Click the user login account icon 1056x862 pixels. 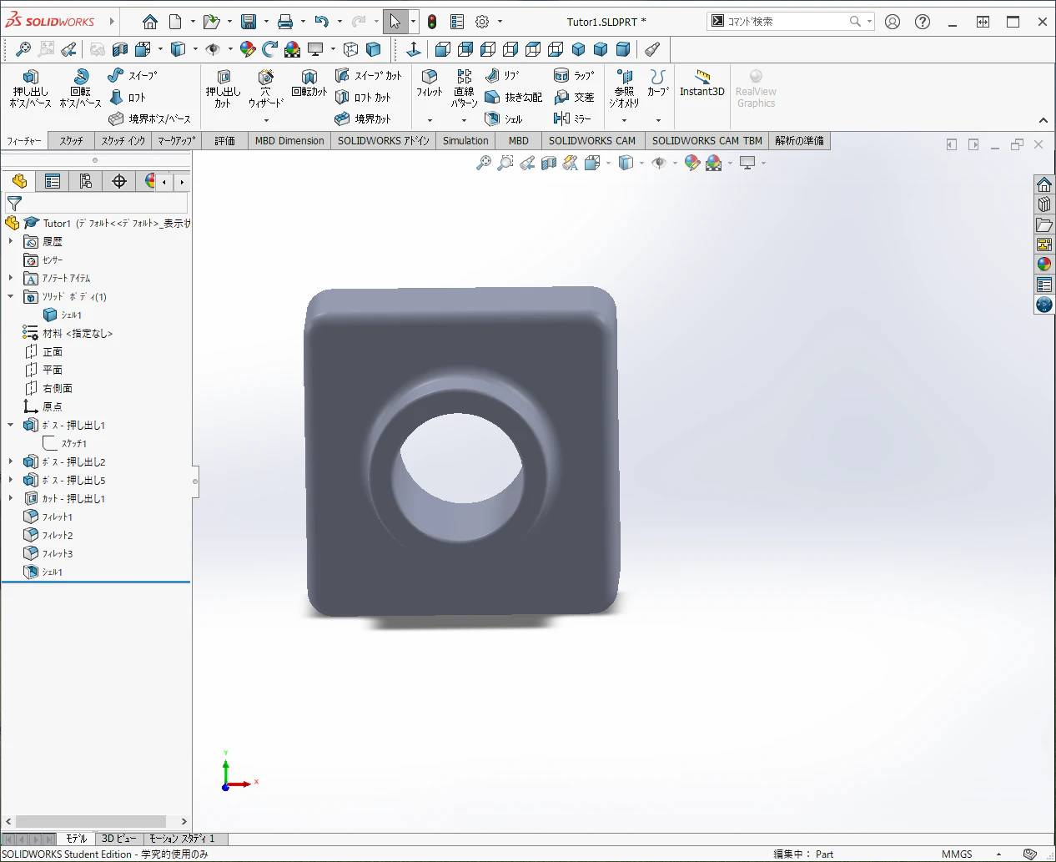pos(893,22)
